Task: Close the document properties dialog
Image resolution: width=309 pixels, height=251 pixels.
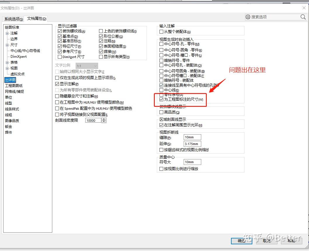Action: tap(304, 8)
